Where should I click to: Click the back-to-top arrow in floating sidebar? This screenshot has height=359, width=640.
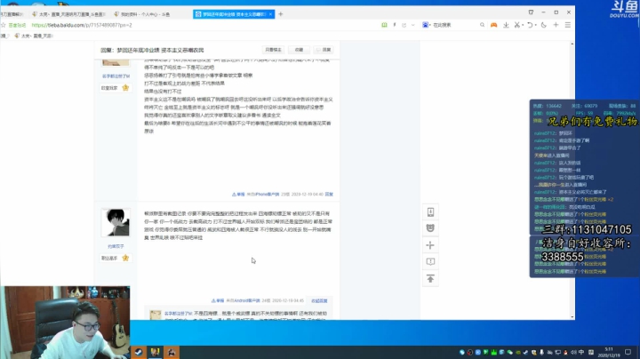coord(430,279)
